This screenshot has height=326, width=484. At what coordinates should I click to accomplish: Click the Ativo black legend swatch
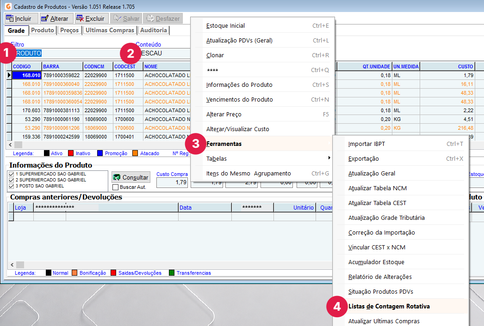pyautogui.click(x=47, y=153)
